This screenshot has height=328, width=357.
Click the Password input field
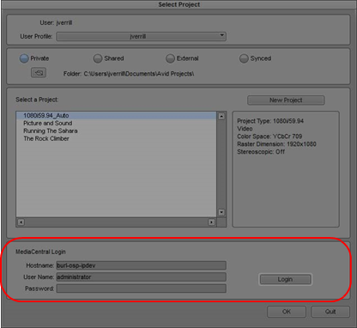point(141,289)
